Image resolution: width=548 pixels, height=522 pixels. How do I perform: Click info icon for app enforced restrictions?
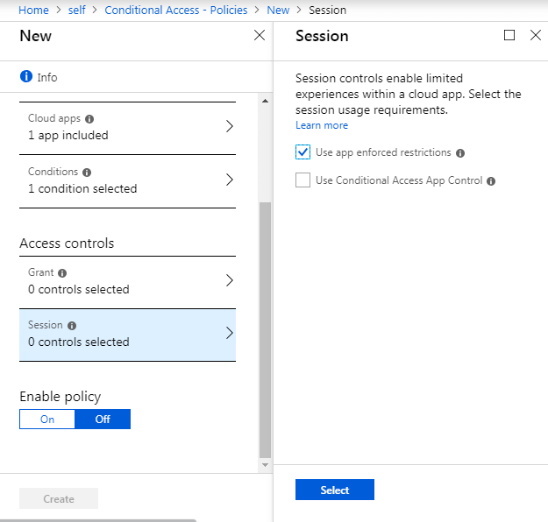(x=460, y=153)
